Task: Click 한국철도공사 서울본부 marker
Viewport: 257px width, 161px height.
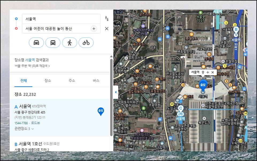Action: click(175, 69)
